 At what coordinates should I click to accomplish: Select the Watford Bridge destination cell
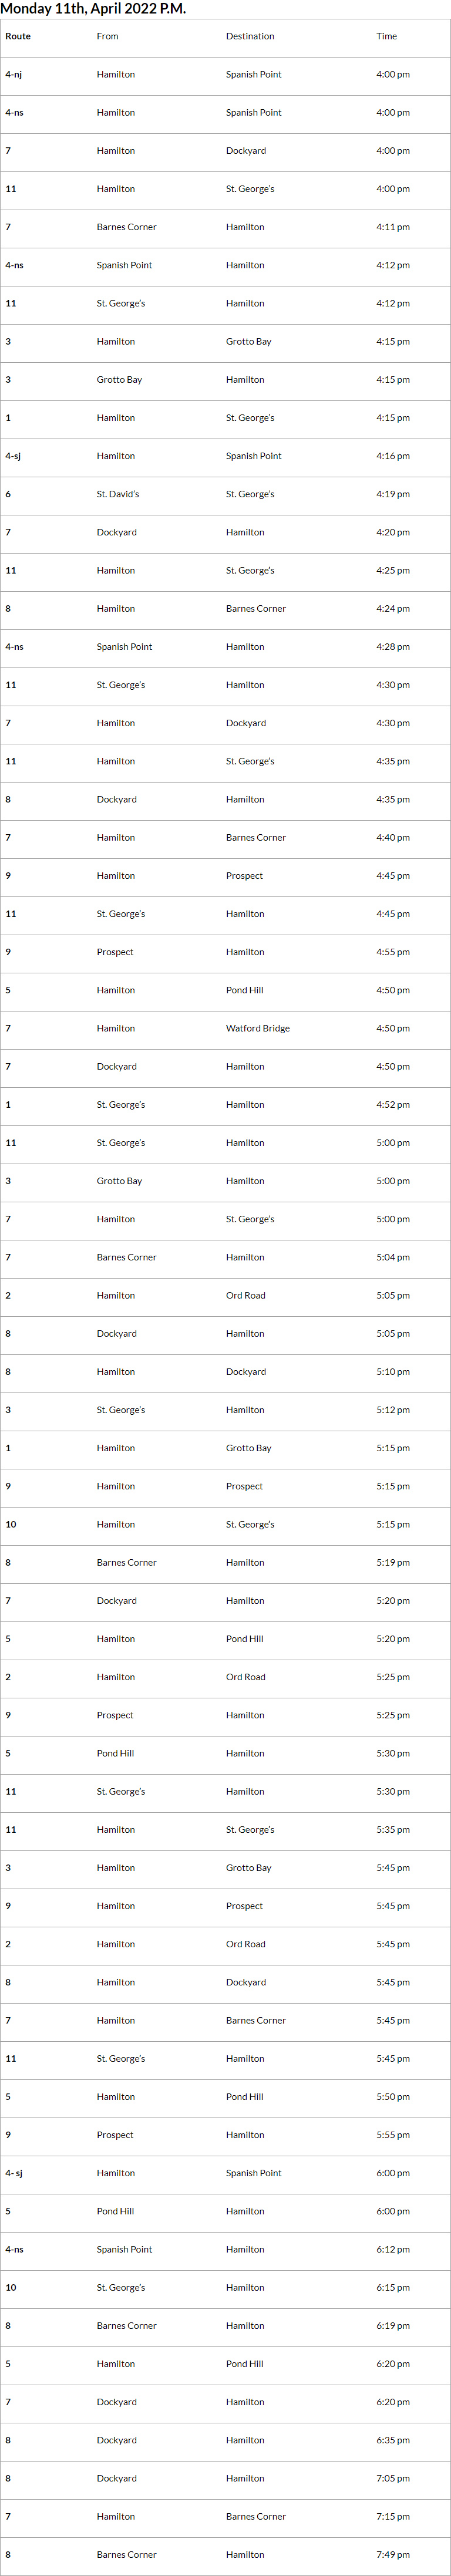coord(258,1028)
